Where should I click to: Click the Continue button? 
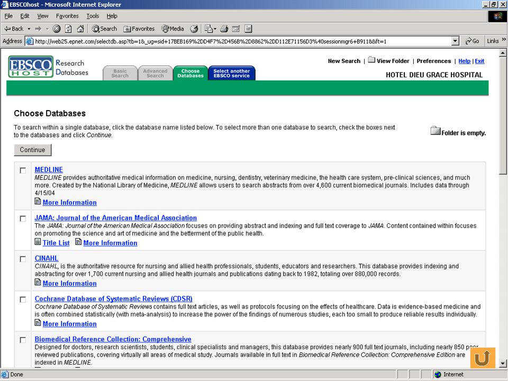(x=32, y=150)
